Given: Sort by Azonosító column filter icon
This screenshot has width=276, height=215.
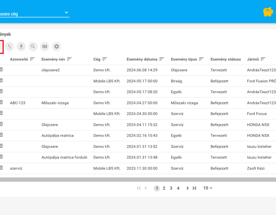Looking at the screenshot, I should (32, 59).
